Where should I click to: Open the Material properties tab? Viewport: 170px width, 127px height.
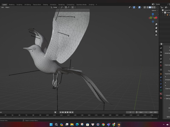[161, 94]
